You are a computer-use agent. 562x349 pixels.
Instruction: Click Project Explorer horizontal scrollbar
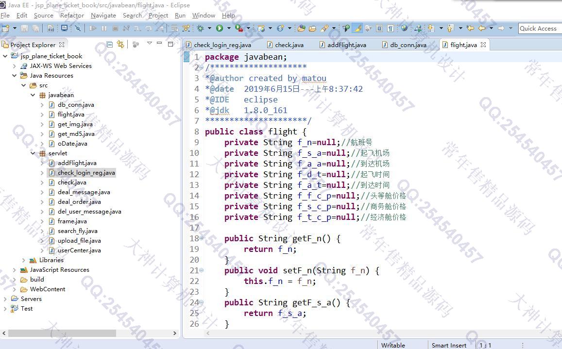(62, 333)
